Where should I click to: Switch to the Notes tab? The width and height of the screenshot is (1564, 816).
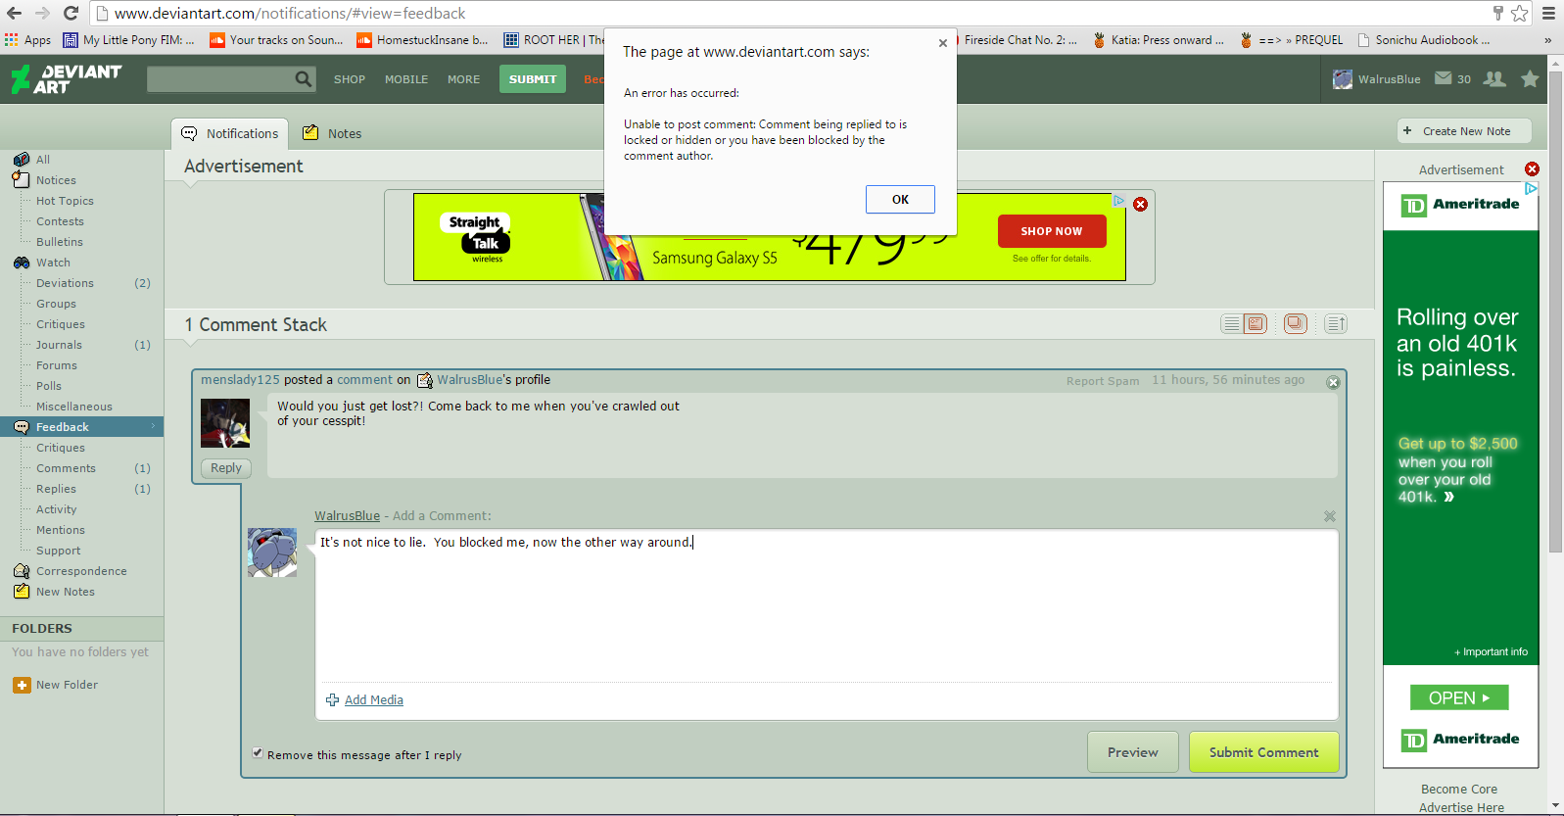[332, 133]
